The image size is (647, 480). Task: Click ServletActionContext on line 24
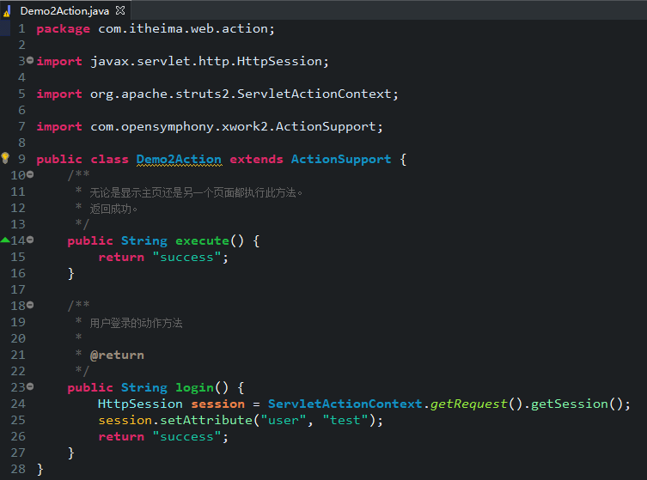click(345, 404)
